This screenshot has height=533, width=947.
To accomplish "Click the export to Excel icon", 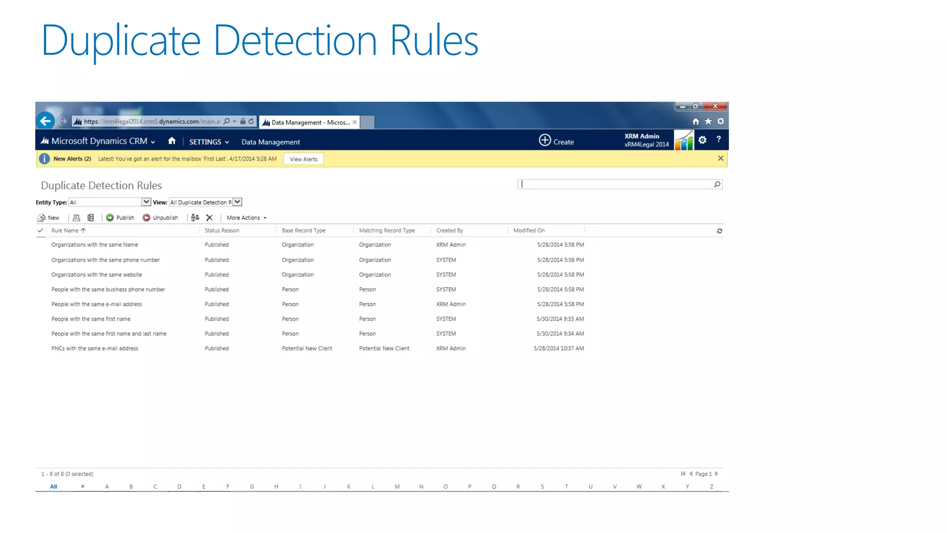I will pyautogui.click(x=91, y=218).
